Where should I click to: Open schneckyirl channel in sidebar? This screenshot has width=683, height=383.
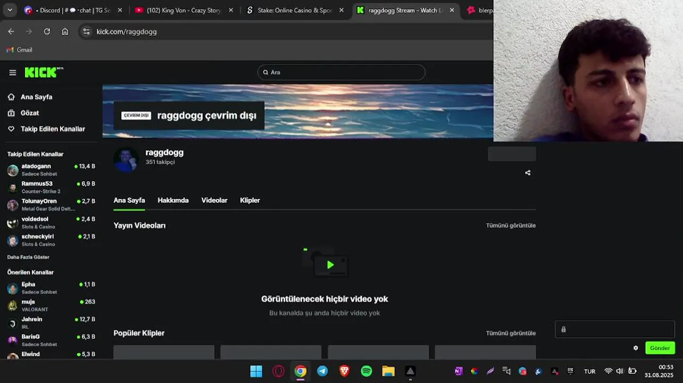pyautogui.click(x=51, y=240)
